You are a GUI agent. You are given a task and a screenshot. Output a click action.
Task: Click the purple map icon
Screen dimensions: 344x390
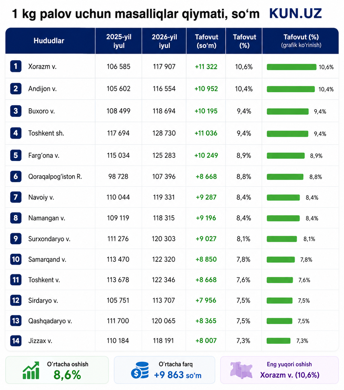point(242,370)
